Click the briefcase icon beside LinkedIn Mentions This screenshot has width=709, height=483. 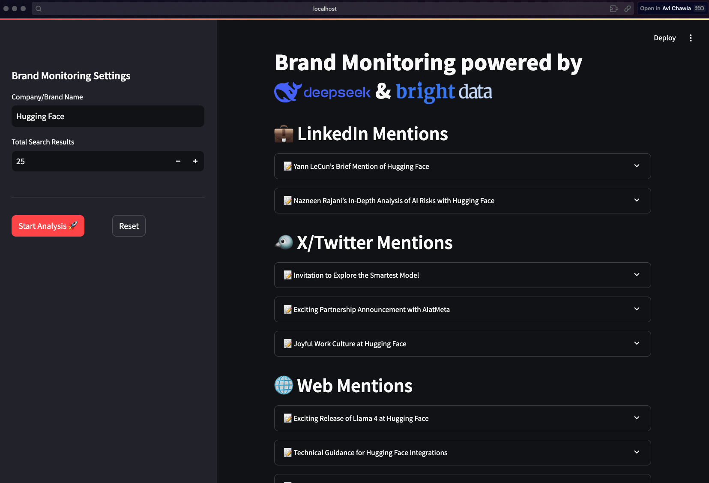(x=284, y=134)
